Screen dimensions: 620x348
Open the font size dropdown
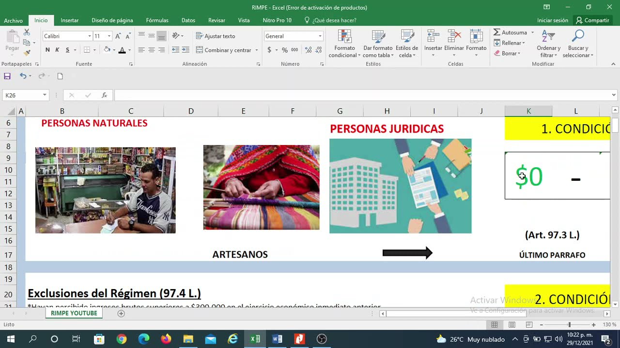point(109,36)
